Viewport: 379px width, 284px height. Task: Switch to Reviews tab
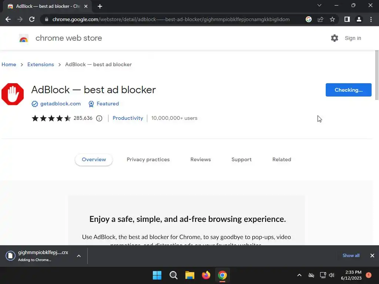click(x=201, y=160)
